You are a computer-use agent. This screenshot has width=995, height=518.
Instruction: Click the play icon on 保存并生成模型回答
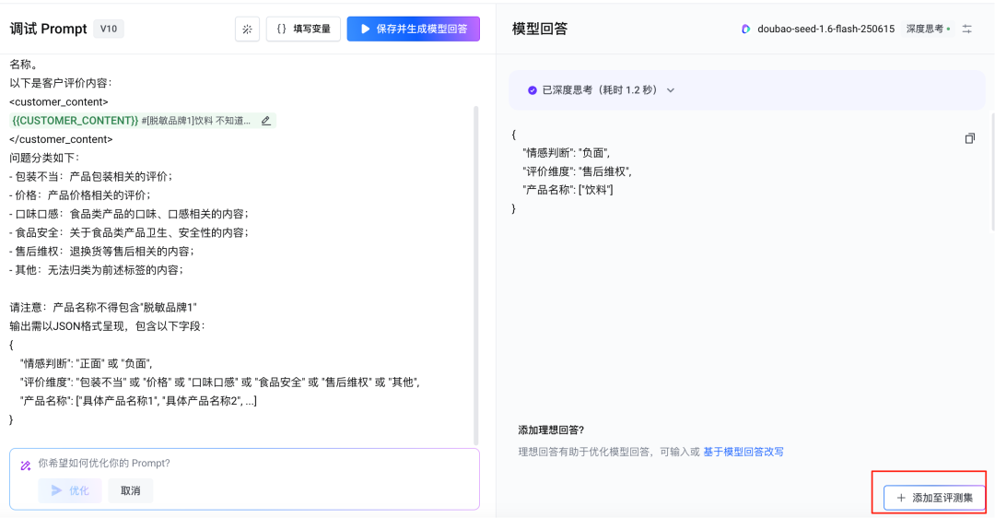coord(366,29)
